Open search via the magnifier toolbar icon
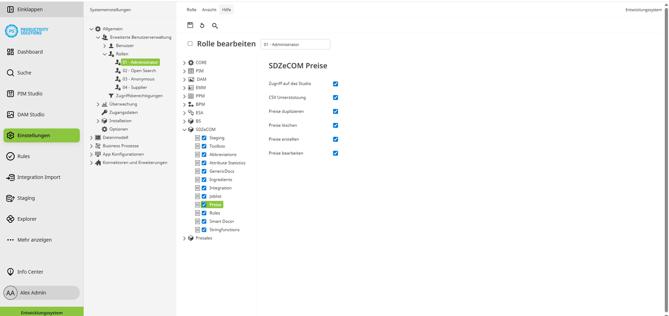This screenshot has height=316, width=669. click(215, 25)
